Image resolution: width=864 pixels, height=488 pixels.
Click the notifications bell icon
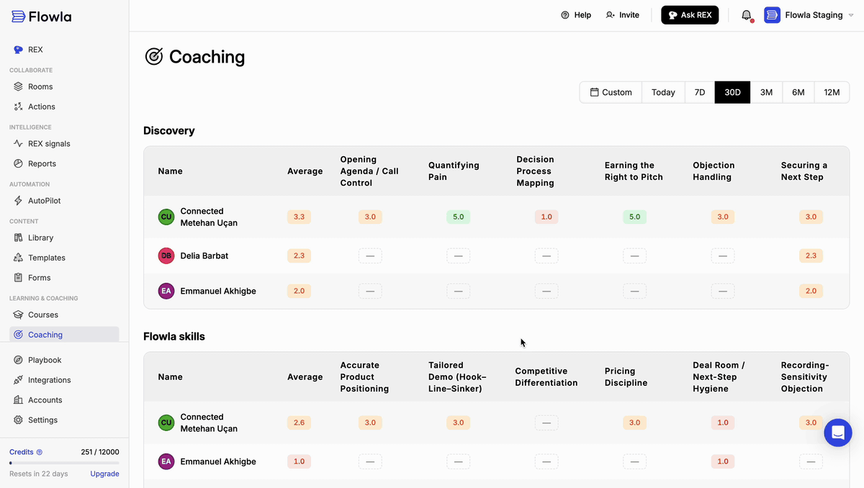coord(747,15)
